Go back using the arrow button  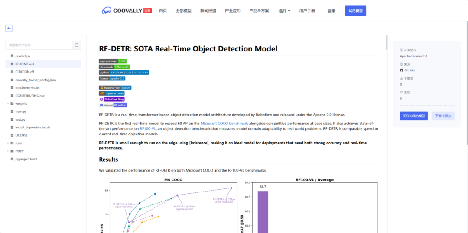click(9, 28)
